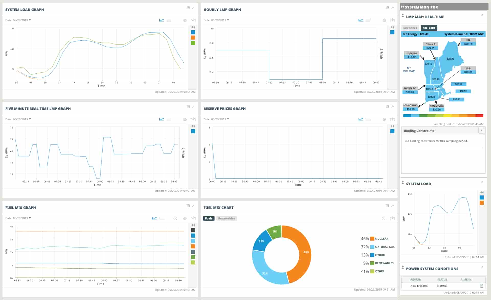The height and width of the screenshot is (300, 491).
Task: Download the Fuel Mix Chart data
Action: pos(392,218)
